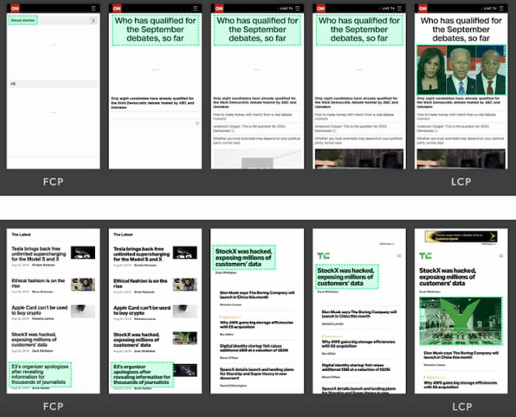
Task: Click the unhighlighted 'Who has qualified' headline in the CNN LCP frame
Action: point(461,29)
